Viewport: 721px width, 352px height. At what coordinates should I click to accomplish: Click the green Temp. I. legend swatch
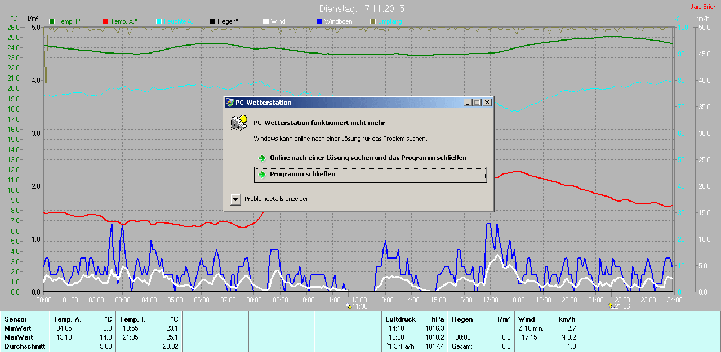coord(52,21)
